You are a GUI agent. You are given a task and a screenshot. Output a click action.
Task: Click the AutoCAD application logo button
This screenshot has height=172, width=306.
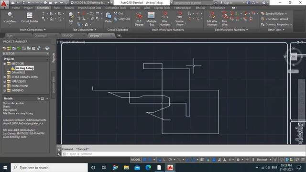[x=4, y=4]
